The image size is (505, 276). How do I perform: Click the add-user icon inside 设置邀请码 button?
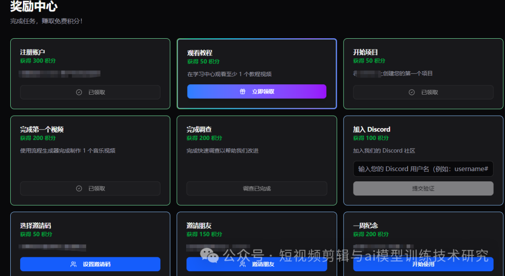pos(73,264)
